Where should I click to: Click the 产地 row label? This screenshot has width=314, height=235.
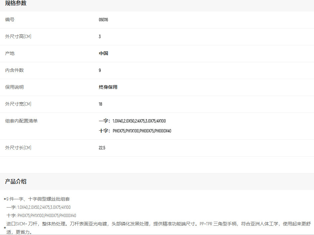10,54
